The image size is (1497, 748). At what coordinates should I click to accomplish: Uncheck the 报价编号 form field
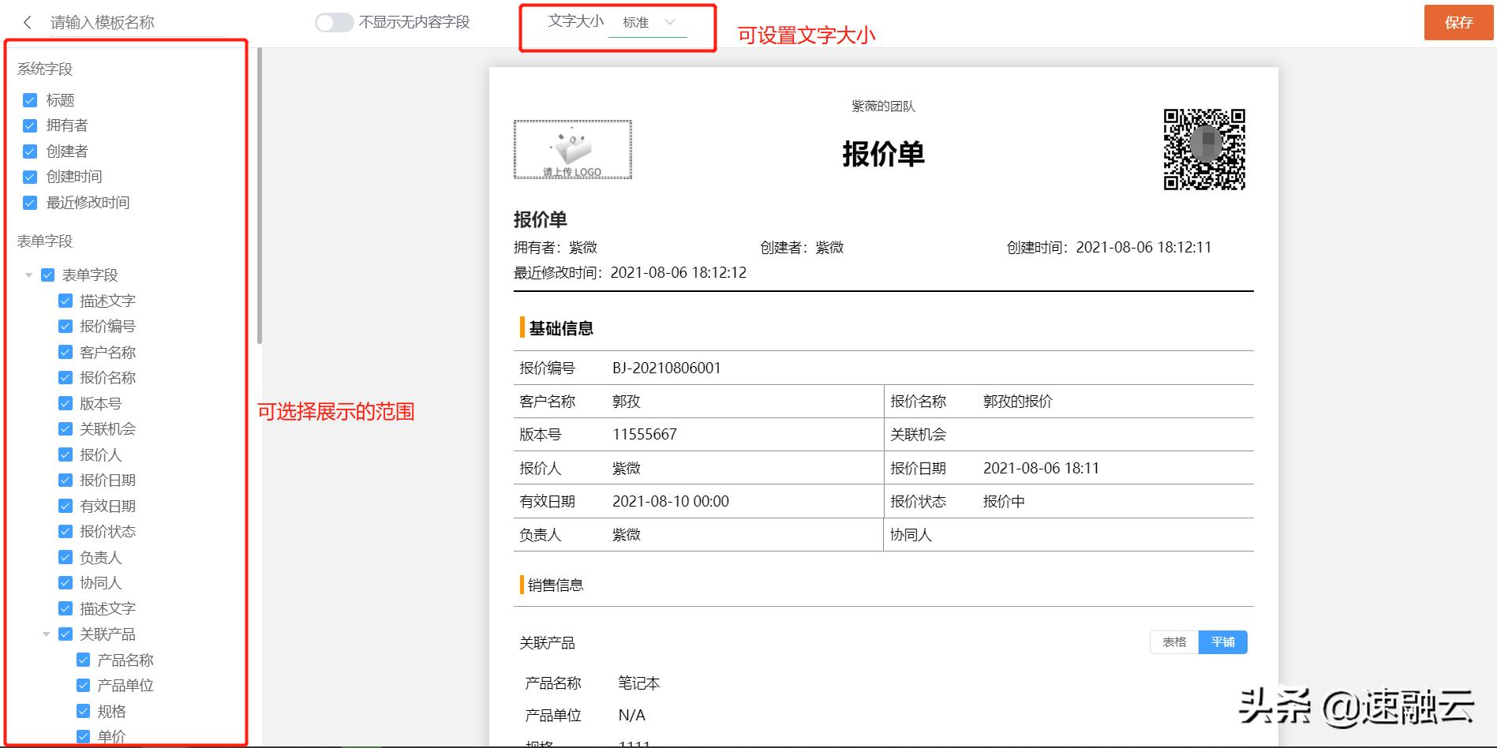(x=65, y=326)
